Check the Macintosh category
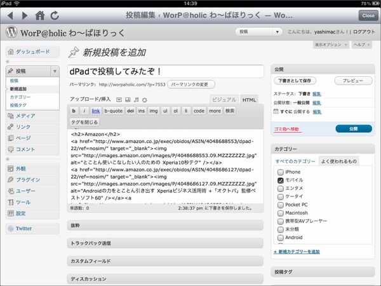Screen dimensions: 381x286 tap(281, 213)
